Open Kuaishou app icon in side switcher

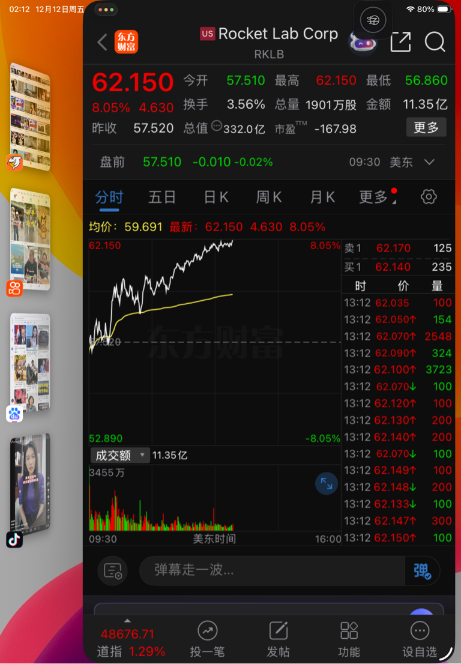click(x=14, y=288)
